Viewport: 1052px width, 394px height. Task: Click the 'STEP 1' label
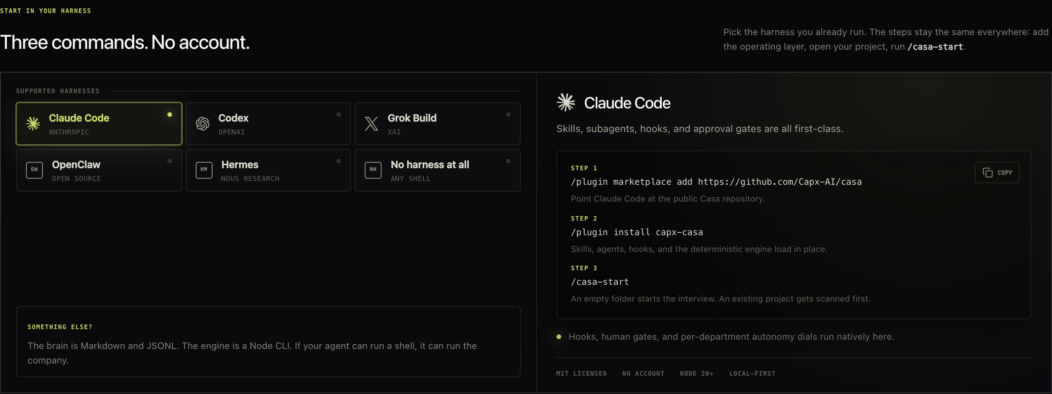click(584, 168)
